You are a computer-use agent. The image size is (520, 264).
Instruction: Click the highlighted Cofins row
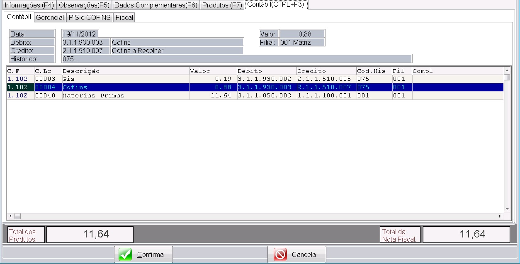point(124,87)
